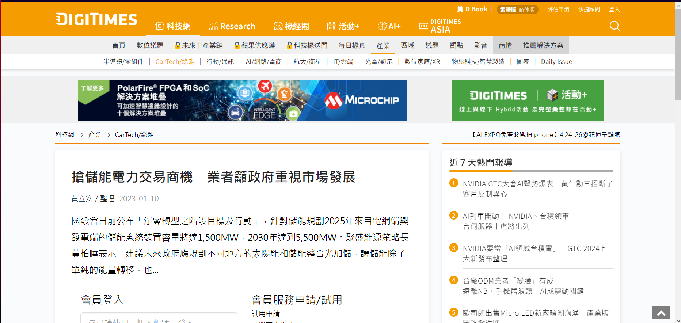Viewport: 681px width, 323px height.
Task: Select the 科技網 main tab
Action: (173, 26)
